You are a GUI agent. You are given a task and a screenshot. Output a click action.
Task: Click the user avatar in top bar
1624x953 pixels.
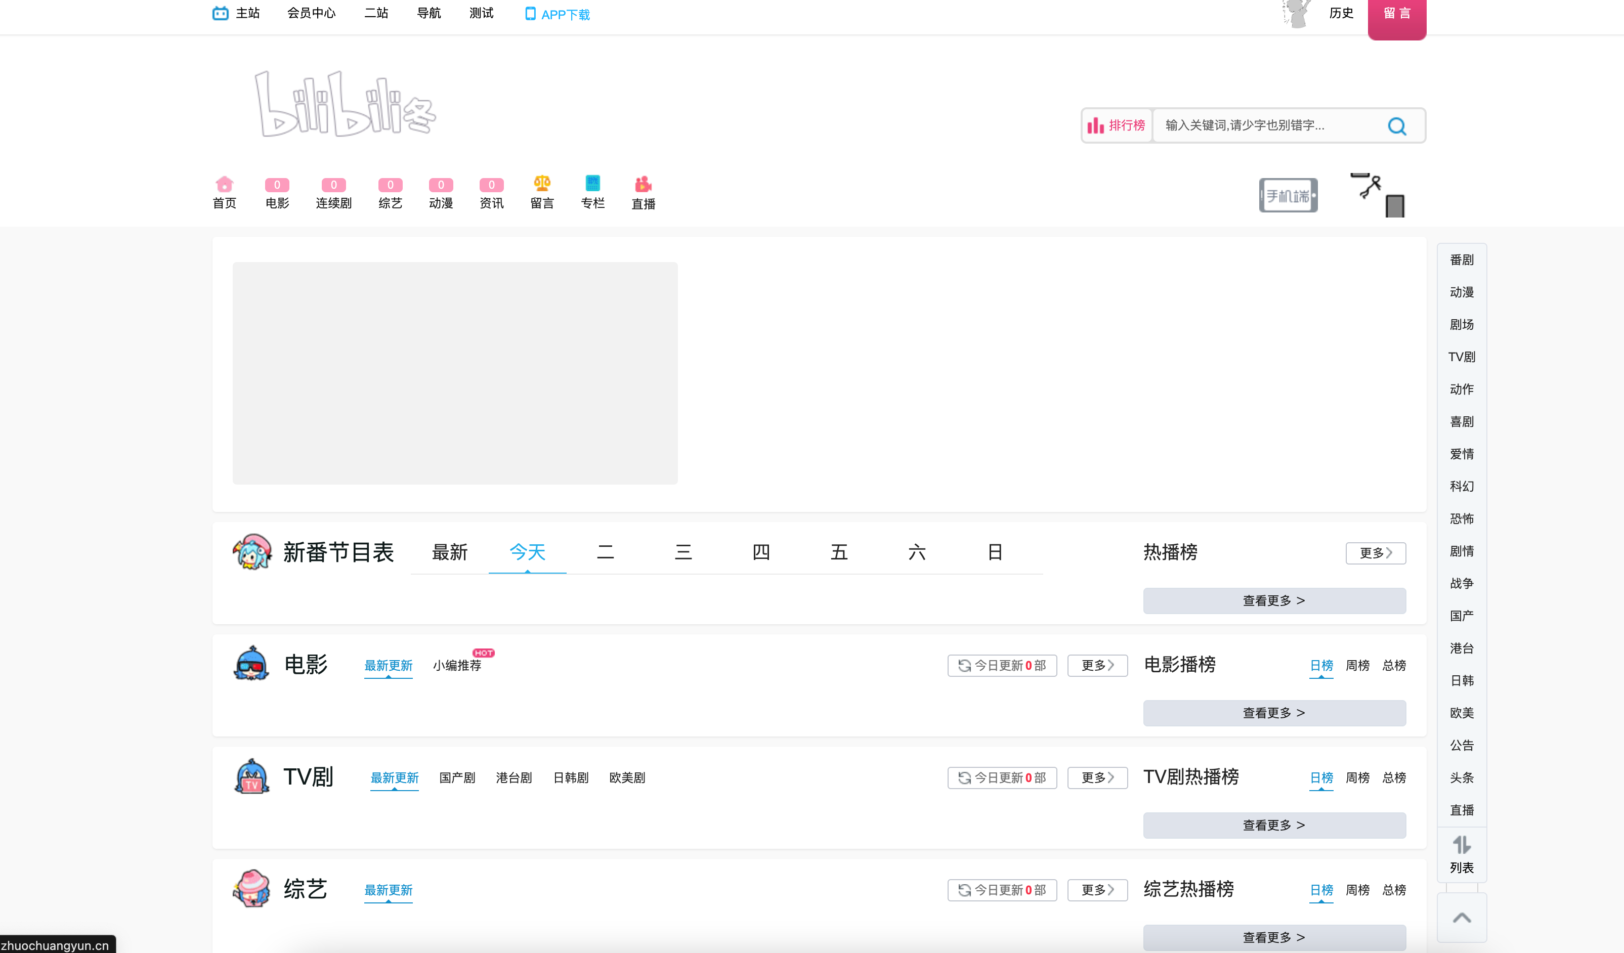pos(1296,14)
